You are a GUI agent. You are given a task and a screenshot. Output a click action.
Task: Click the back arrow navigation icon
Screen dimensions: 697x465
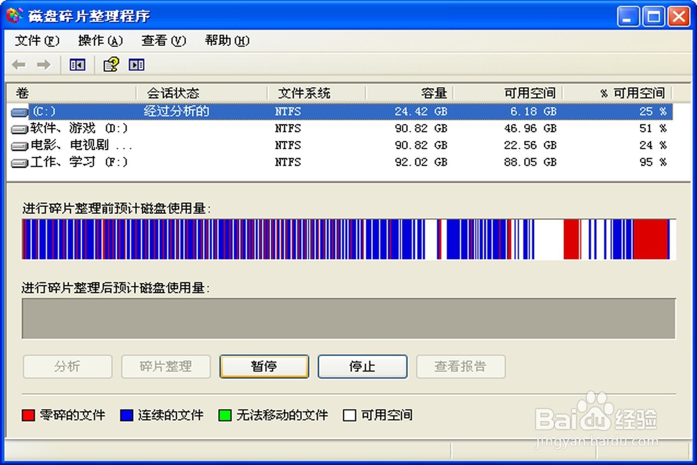(18, 64)
